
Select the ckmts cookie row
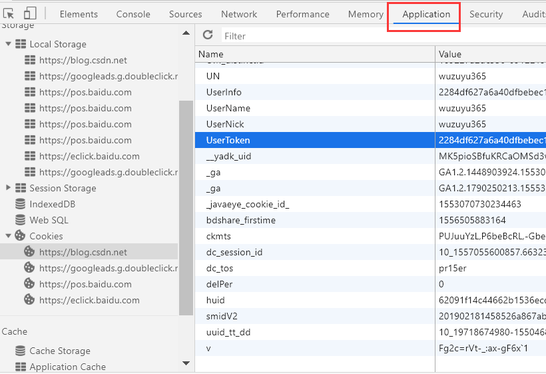click(x=370, y=236)
